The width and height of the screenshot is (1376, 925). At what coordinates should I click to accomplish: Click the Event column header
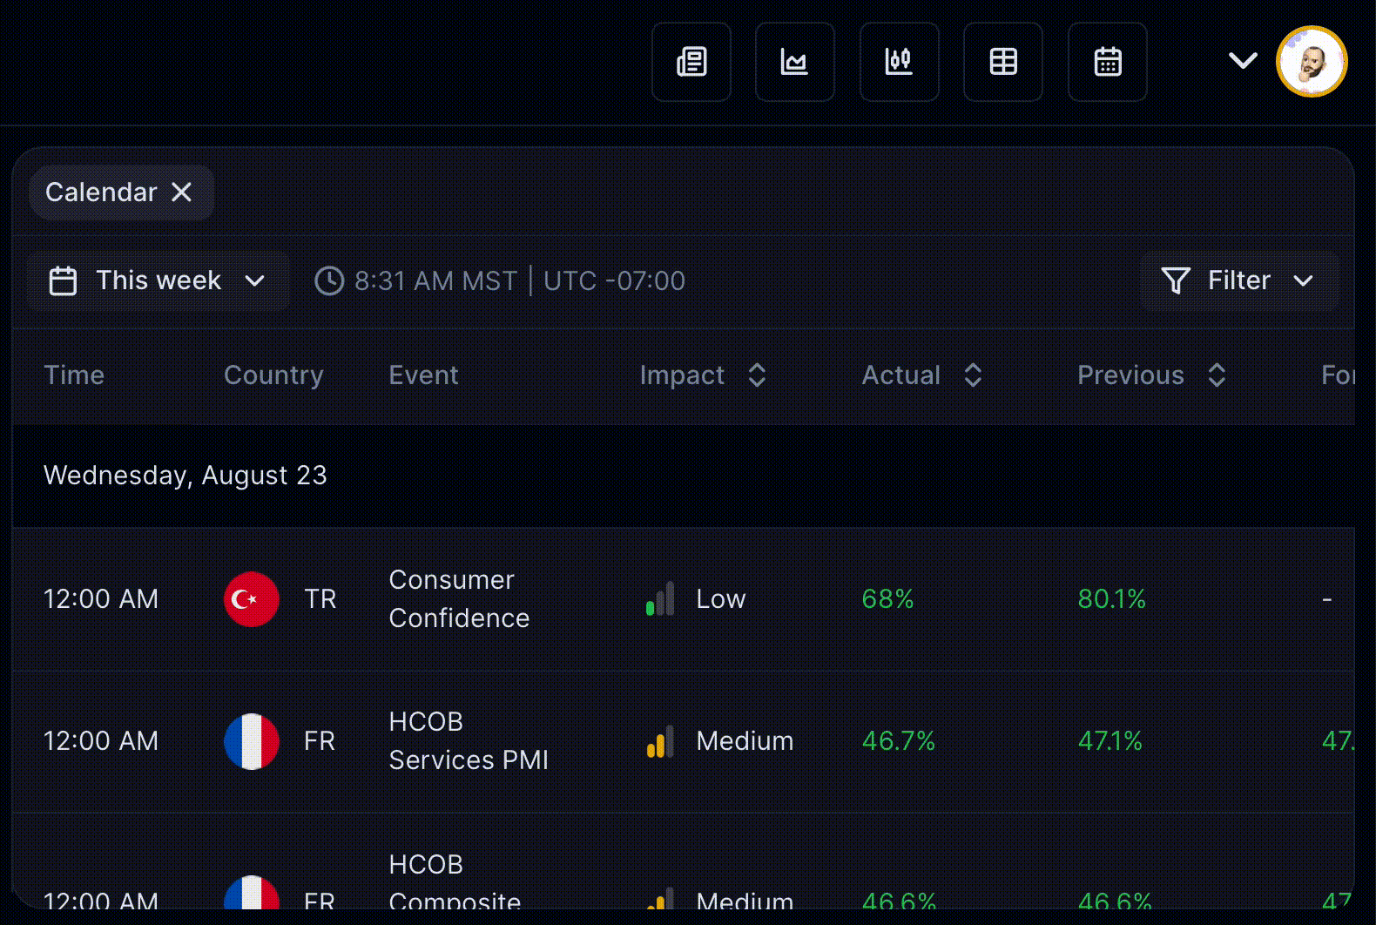pos(423,375)
